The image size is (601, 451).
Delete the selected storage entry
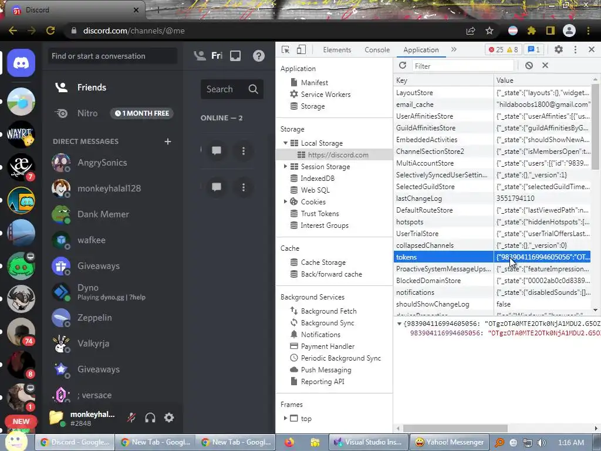point(545,66)
